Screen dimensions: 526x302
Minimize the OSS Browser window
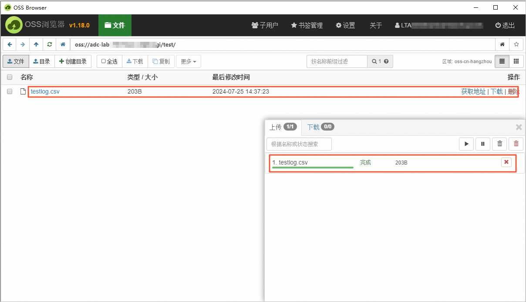[x=475, y=7]
